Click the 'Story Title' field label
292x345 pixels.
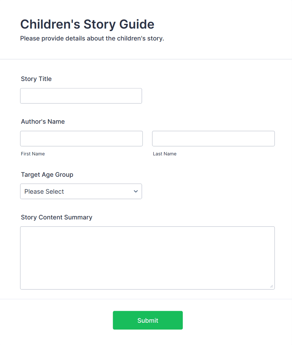click(x=36, y=79)
